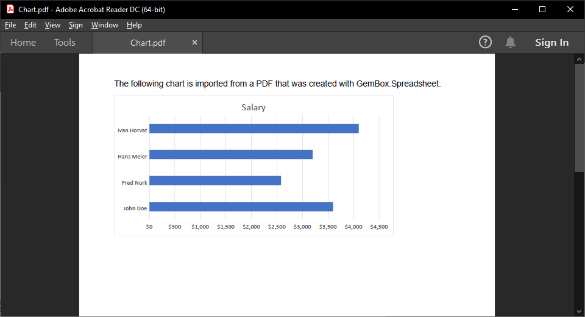Switch to the Tools tab
The width and height of the screenshot is (585, 317).
click(x=65, y=43)
